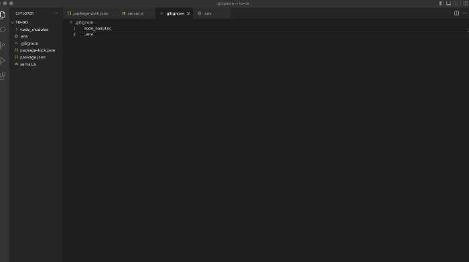Open the Extensions view

[x=3, y=76]
